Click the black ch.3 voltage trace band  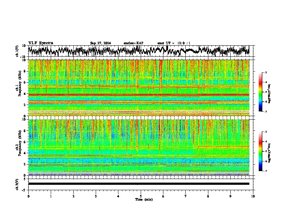coord(139,184)
